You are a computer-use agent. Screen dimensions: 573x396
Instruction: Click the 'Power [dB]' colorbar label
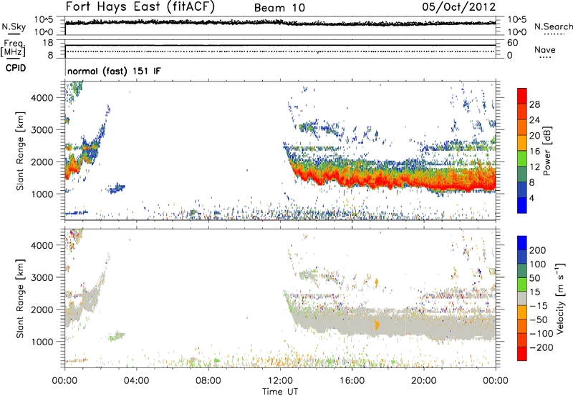point(547,151)
